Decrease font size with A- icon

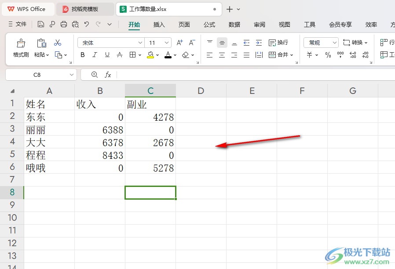pos(192,43)
